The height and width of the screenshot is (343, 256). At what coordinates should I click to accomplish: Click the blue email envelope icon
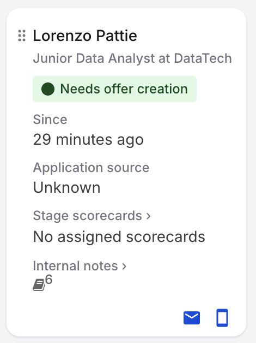pyautogui.click(x=192, y=318)
